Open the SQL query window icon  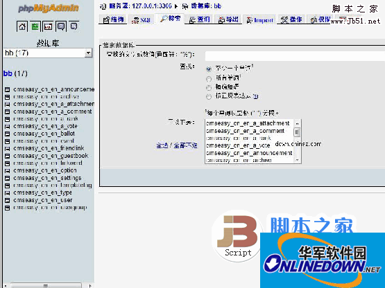(x=48, y=26)
